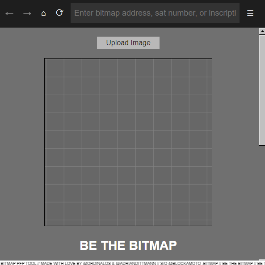265x265 pixels.
Task: Click the scrollbar up arrow
Action: pyautogui.click(x=262, y=31)
